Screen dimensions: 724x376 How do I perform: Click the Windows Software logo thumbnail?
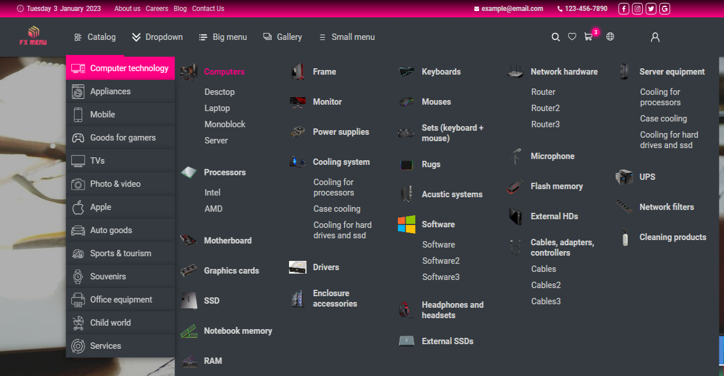pyautogui.click(x=407, y=224)
